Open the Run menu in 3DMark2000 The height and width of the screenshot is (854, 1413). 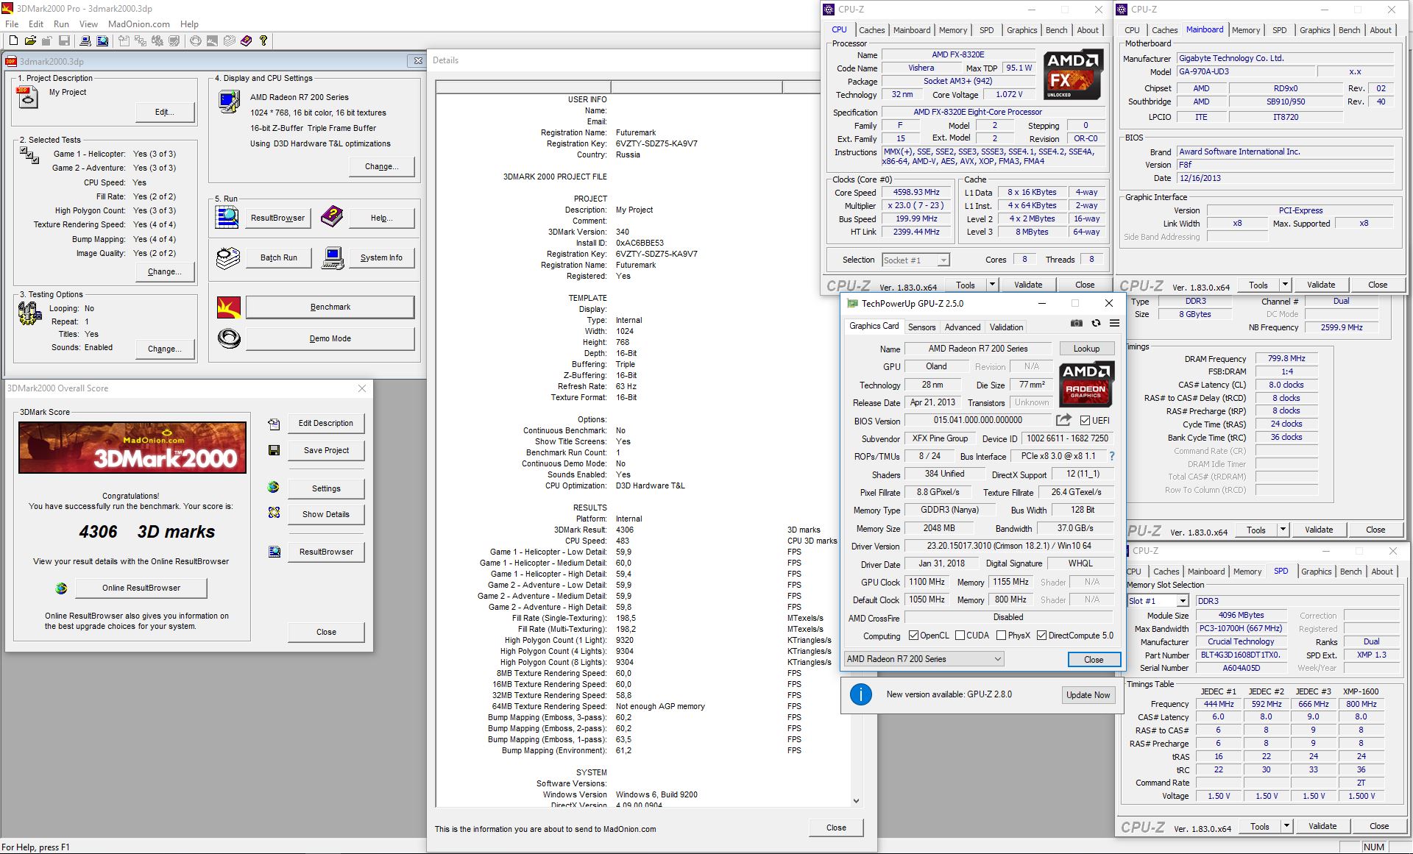pyautogui.click(x=61, y=24)
